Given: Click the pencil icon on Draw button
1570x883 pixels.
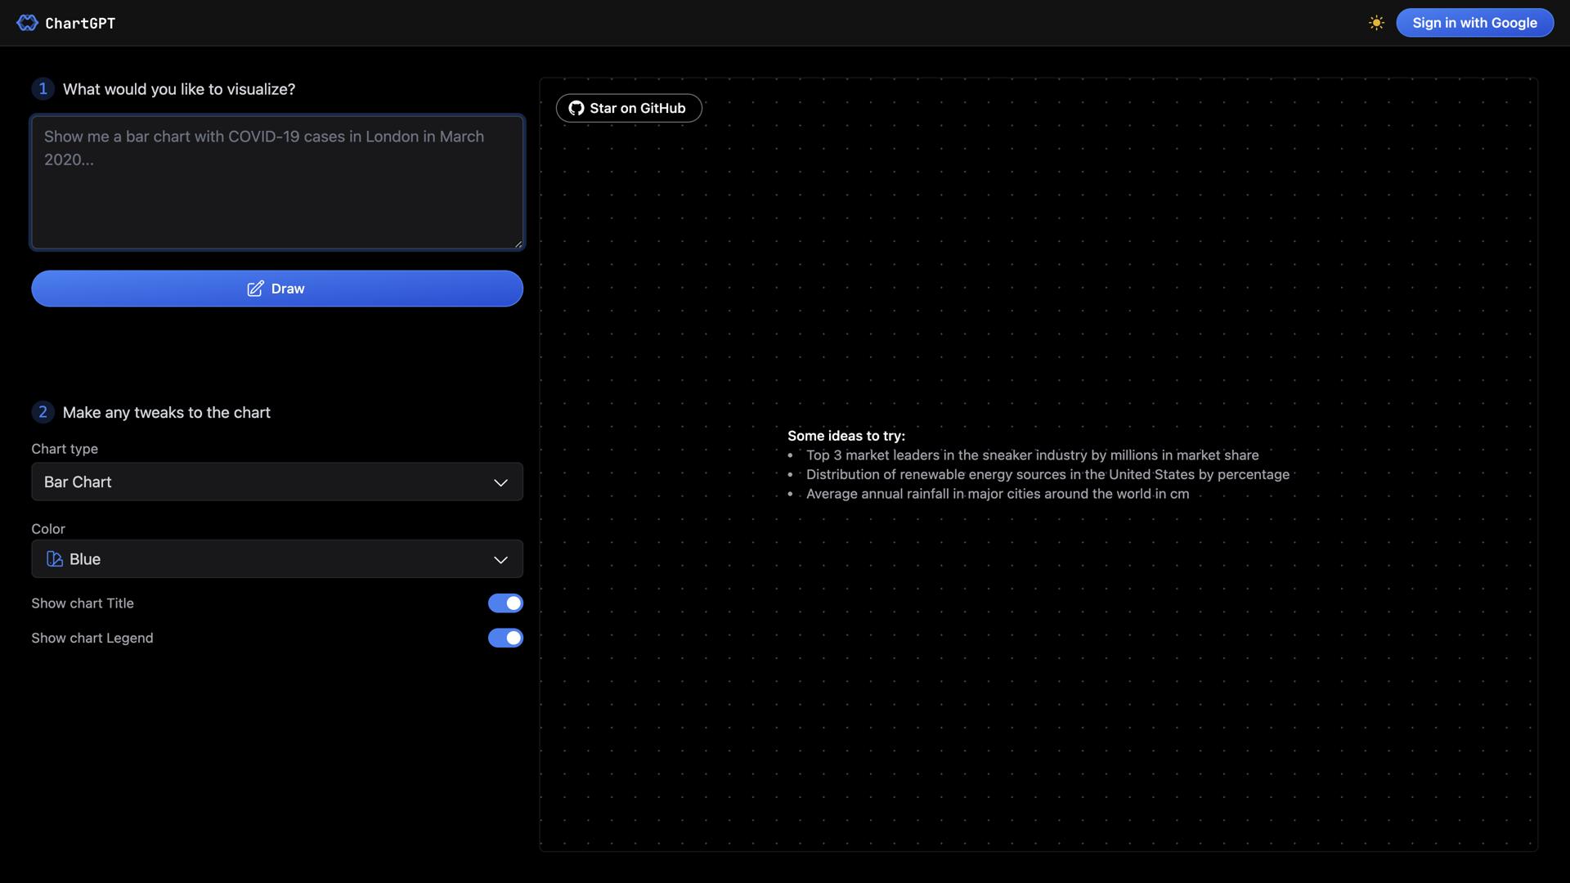Looking at the screenshot, I should (255, 289).
